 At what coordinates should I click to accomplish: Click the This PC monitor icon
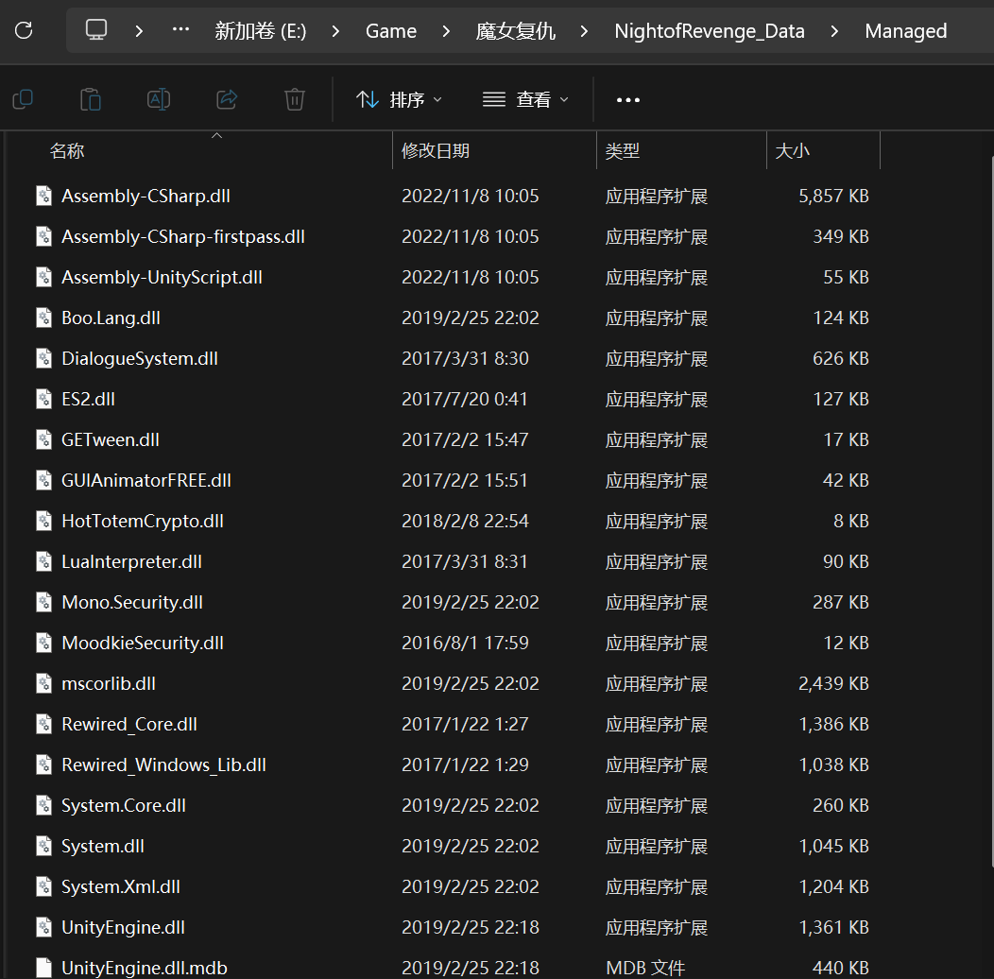click(96, 30)
